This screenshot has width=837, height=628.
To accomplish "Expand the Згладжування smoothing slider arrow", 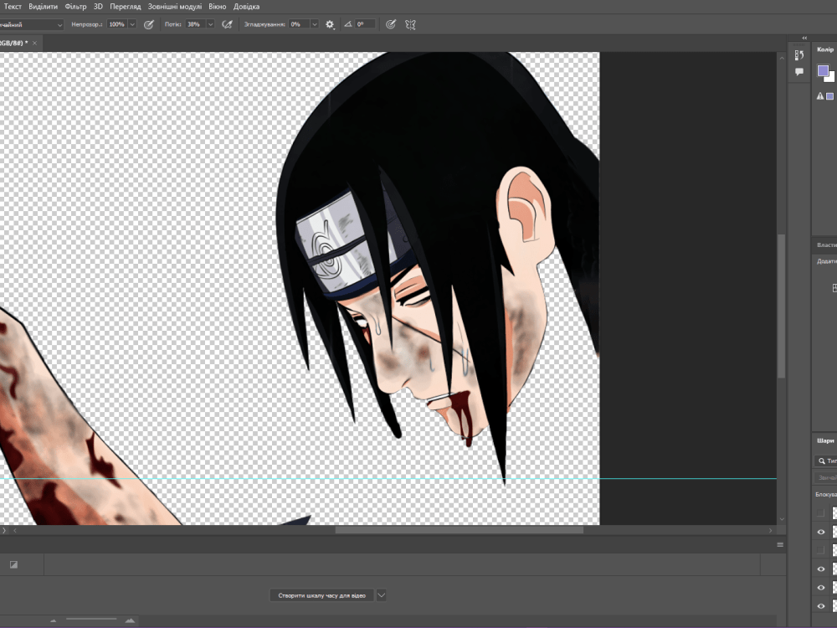I will [x=315, y=24].
